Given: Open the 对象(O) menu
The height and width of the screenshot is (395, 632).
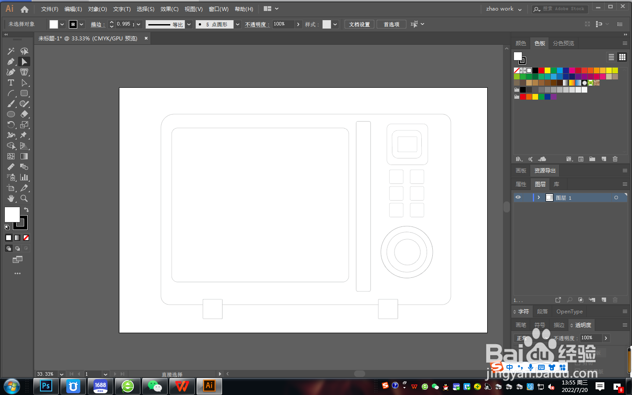Looking at the screenshot, I should (x=97, y=9).
